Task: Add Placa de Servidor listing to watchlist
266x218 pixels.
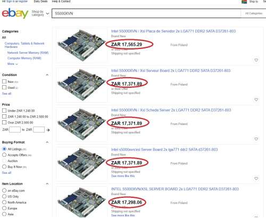Action: point(256,60)
